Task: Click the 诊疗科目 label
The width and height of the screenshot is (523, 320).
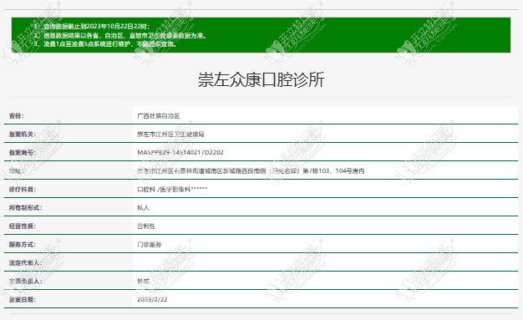Action: point(23,189)
